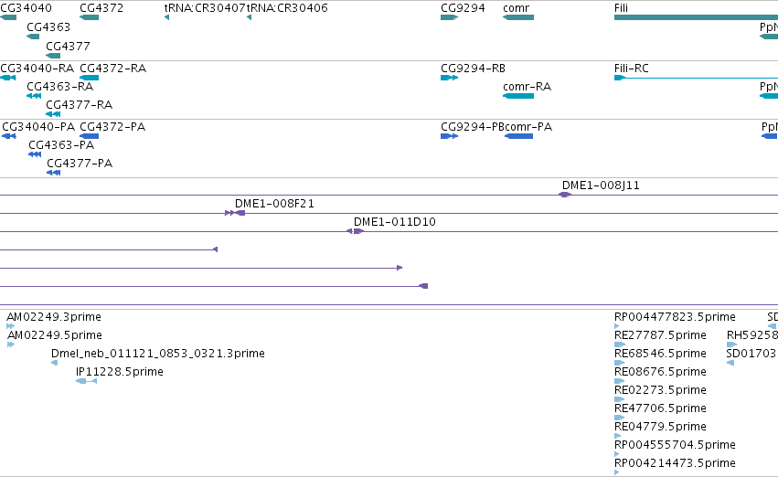Select the RH59258 EST label

pos(752,334)
